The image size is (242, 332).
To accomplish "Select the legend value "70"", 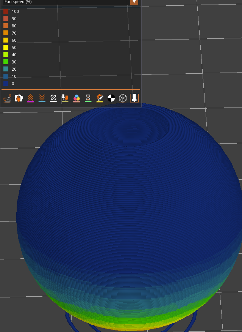I will [14, 33].
